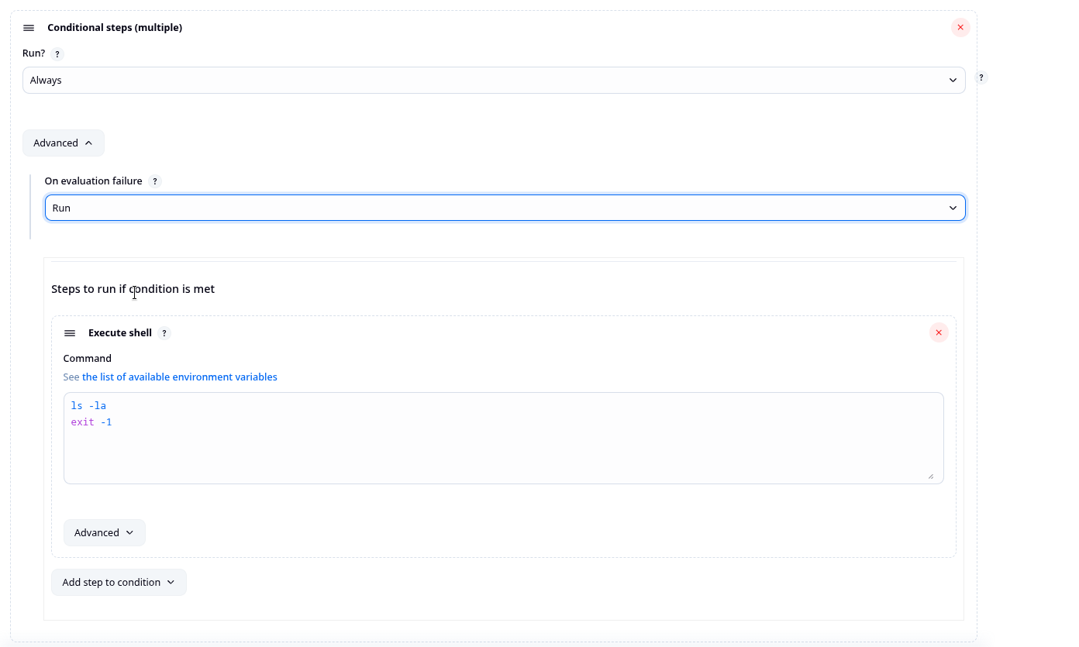Open the Add step to condition menu

coord(119,583)
